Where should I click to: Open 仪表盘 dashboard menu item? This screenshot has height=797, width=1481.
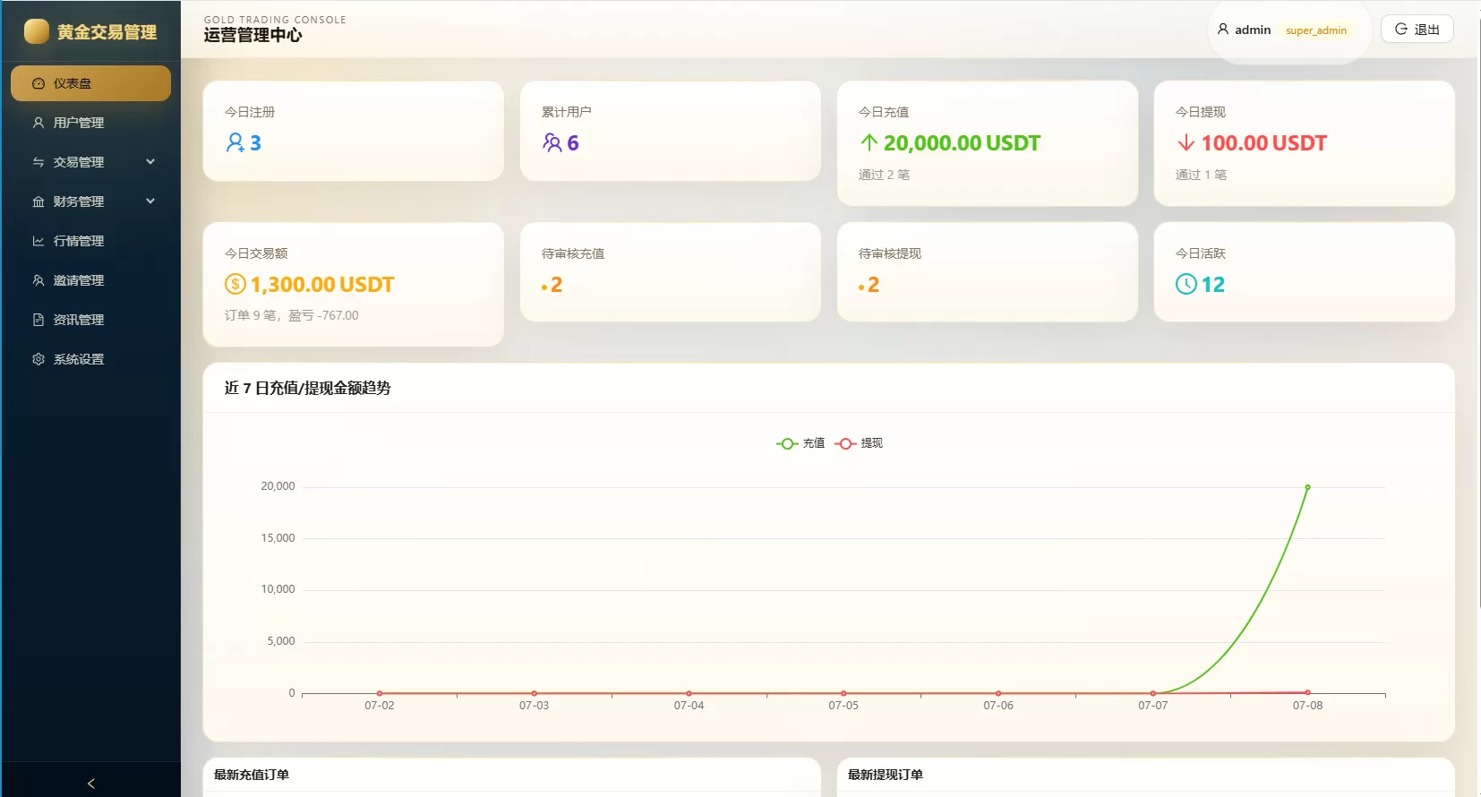point(90,83)
